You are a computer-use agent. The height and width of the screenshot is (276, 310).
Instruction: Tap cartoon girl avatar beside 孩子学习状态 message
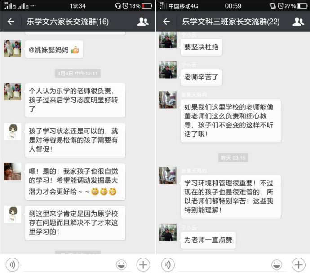tap(13, 131)
